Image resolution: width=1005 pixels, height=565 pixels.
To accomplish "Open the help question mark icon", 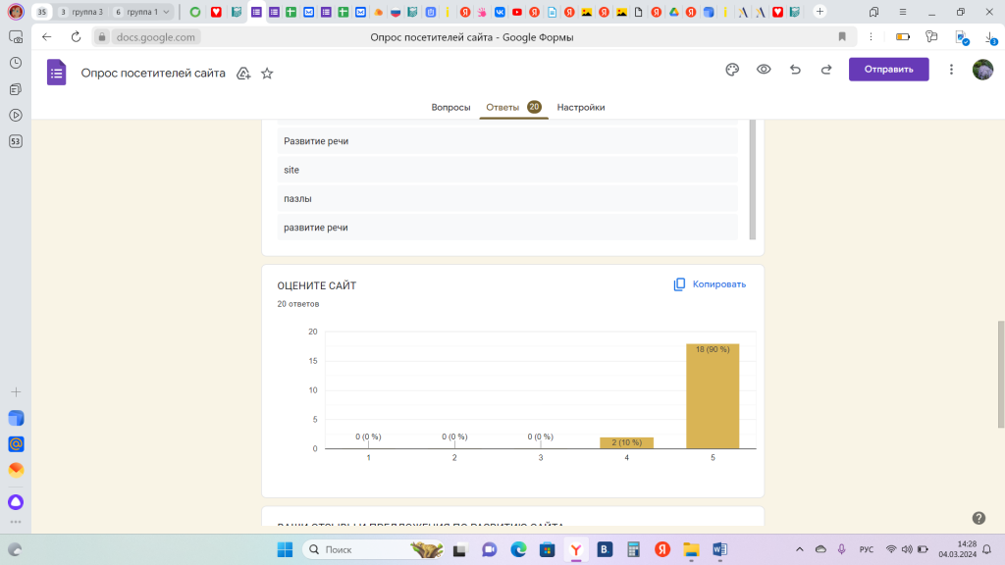I will (979, 518).
